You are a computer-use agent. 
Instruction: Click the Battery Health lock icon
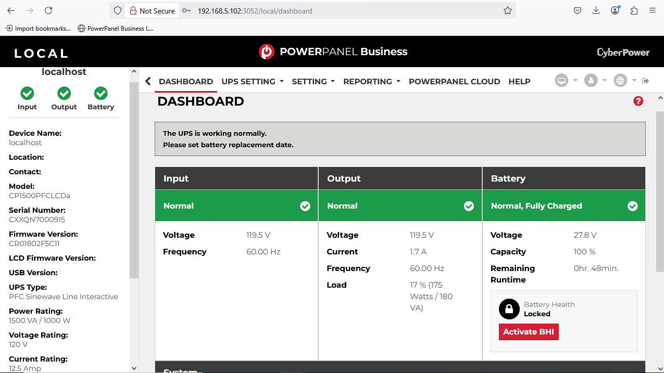pyautogui.click(x=509, y=309)
